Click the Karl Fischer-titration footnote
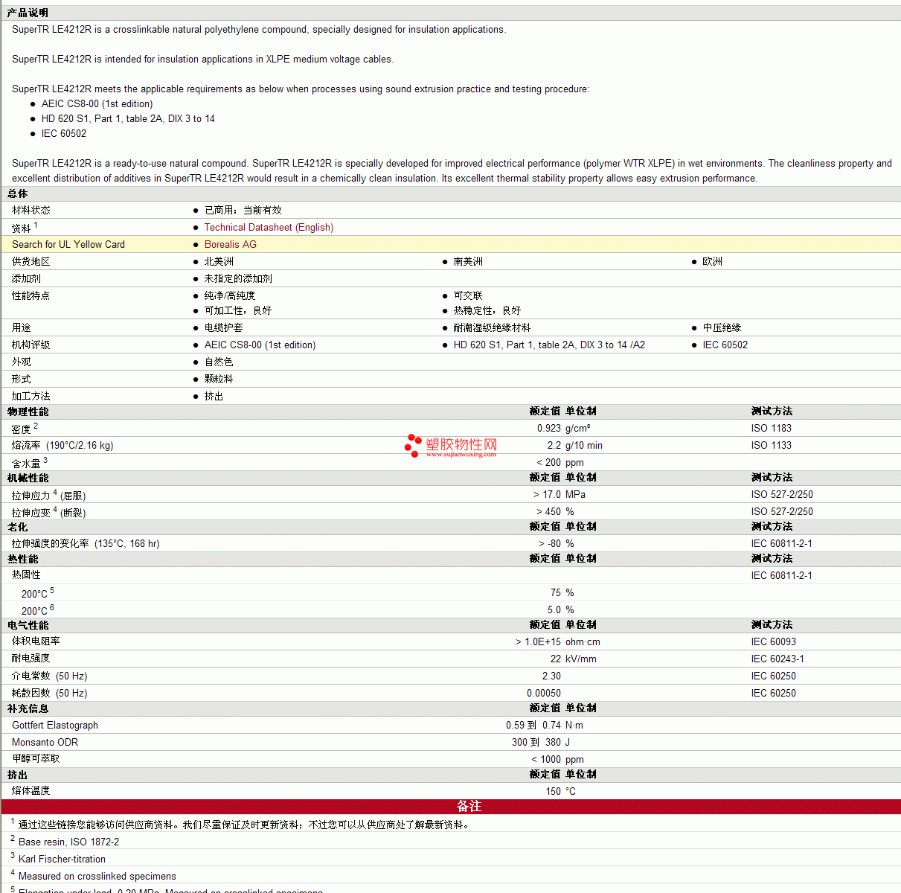The height and width of the screenshot is (893, 901). [x=62, y=860]
